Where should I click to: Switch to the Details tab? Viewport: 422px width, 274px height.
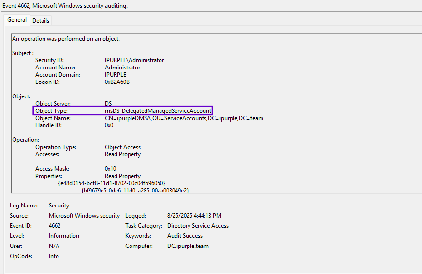click(41, 20)
